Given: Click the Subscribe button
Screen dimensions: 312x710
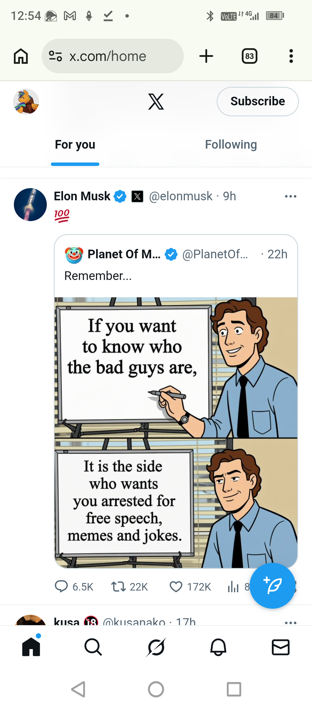Looking at the screenshot, I should coord(258,102).
